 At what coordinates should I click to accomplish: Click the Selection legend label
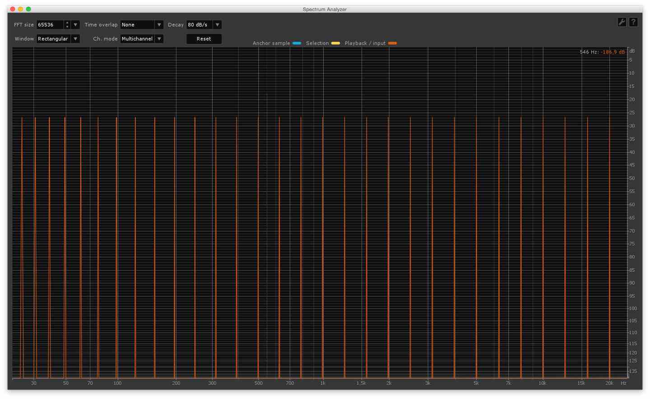[317, 43]
